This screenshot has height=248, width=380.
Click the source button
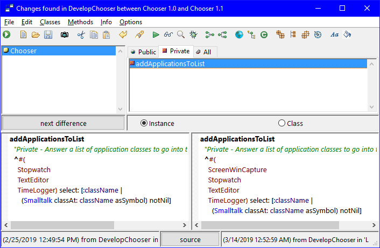[x=190, y=239]
